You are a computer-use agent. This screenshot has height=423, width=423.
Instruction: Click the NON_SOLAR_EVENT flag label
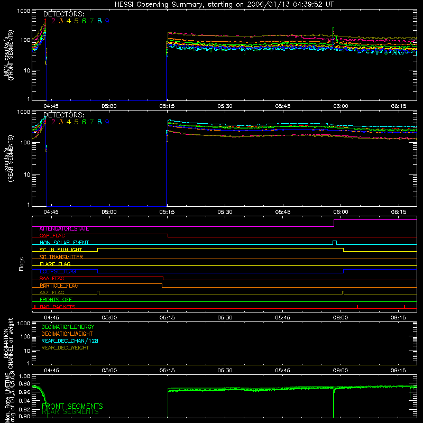[64, 243]
